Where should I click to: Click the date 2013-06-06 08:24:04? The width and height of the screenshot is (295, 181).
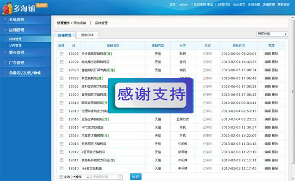[x=239, y=54]
